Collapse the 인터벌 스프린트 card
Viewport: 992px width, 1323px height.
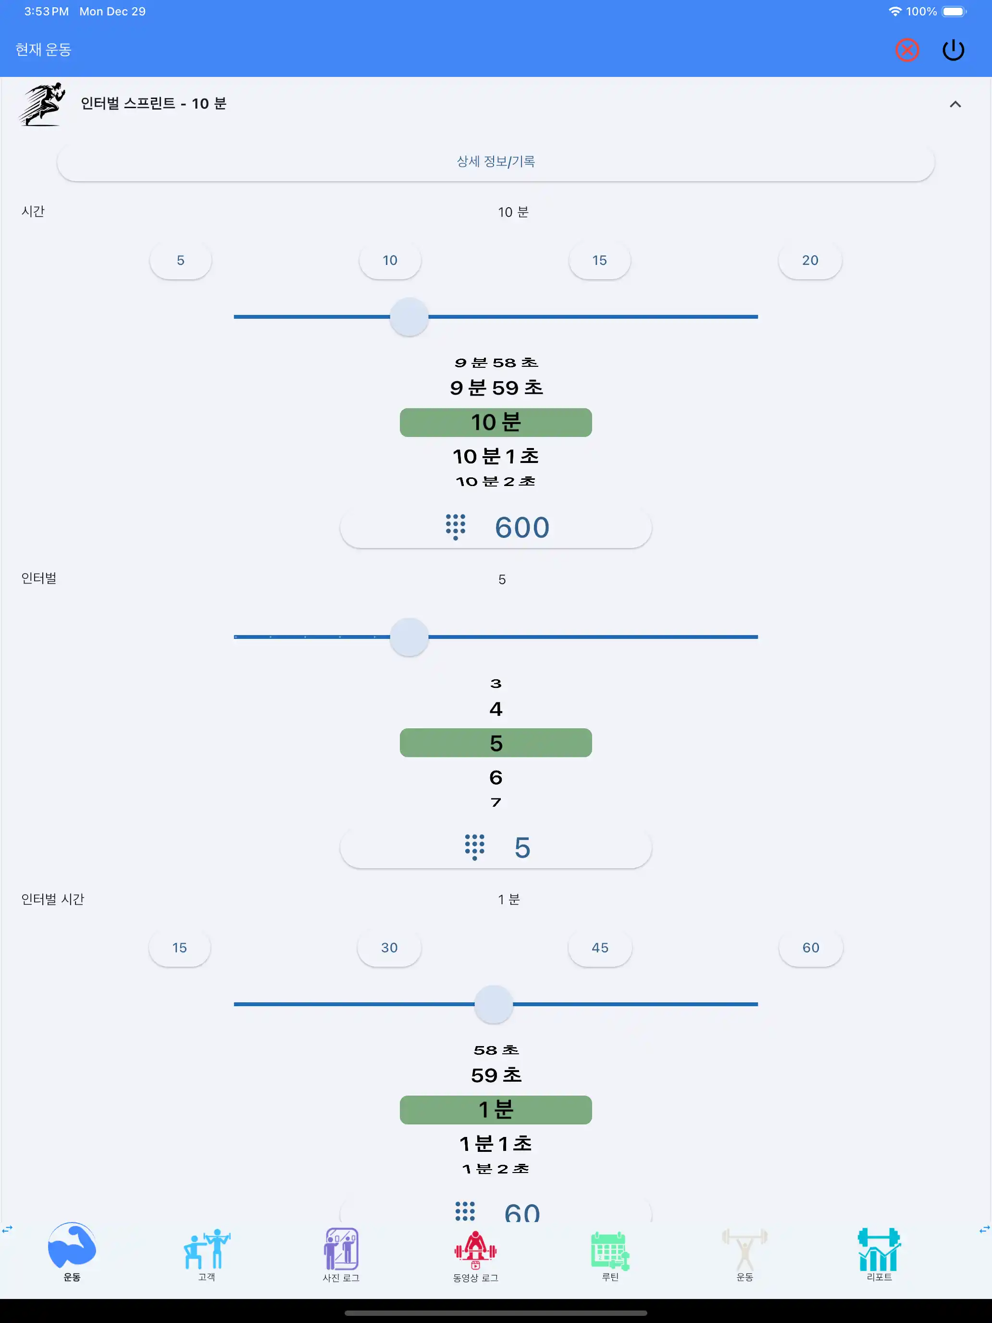955,103
